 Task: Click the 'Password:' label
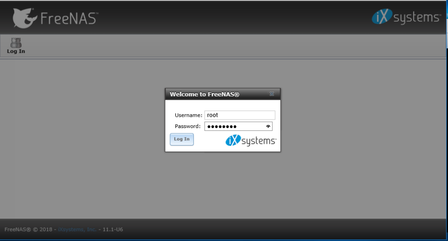pos(188,126)
